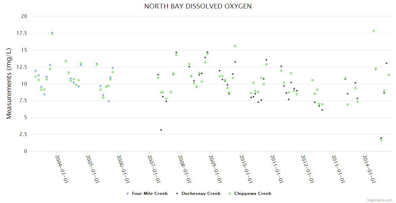
Task: Toggle the Four Mile Creek series label
Action: pos(150,194)
